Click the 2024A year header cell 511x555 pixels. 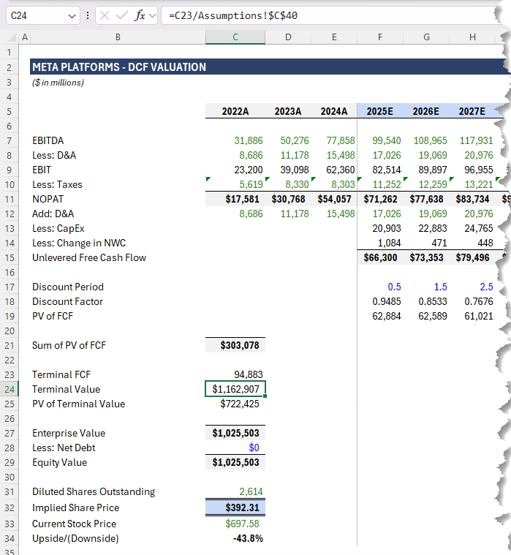point(334,111)
